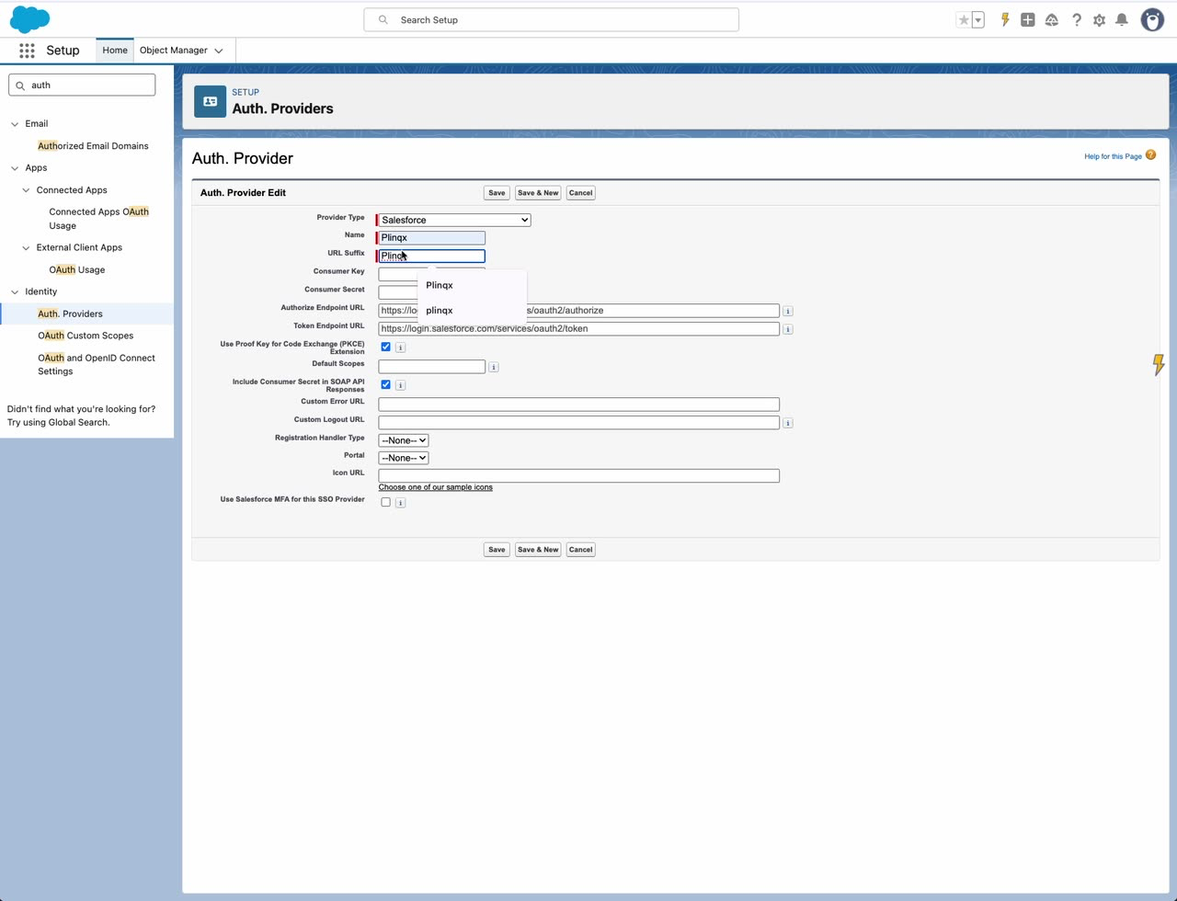This screenshot has height=901, width=1177.
Task: Click into the Icon URL field
Action: tap(578, 476)
